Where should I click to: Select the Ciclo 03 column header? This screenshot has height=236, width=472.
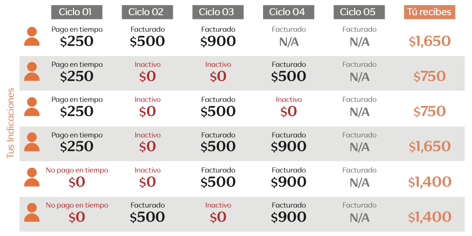218,12
